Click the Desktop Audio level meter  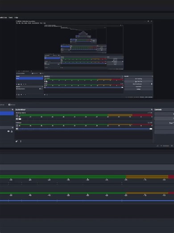pos(86,115)
